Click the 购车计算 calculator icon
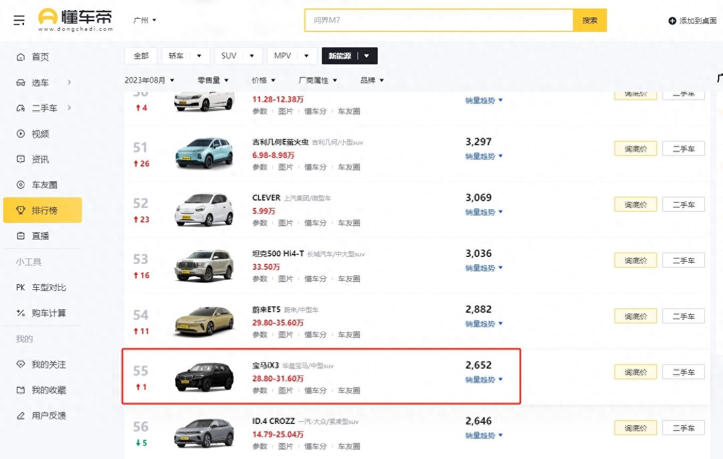 pos(21,313)
